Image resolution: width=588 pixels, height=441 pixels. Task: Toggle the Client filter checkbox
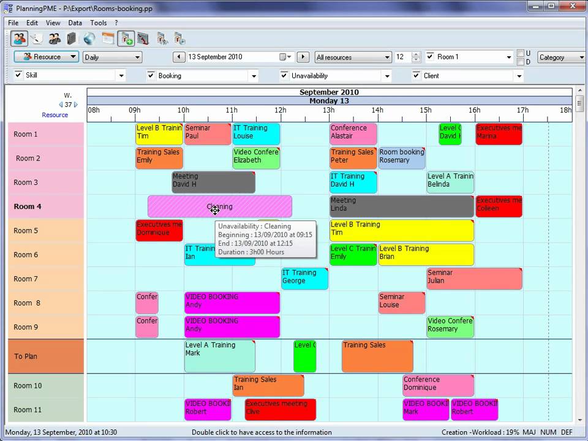click(x=417, y=75)
